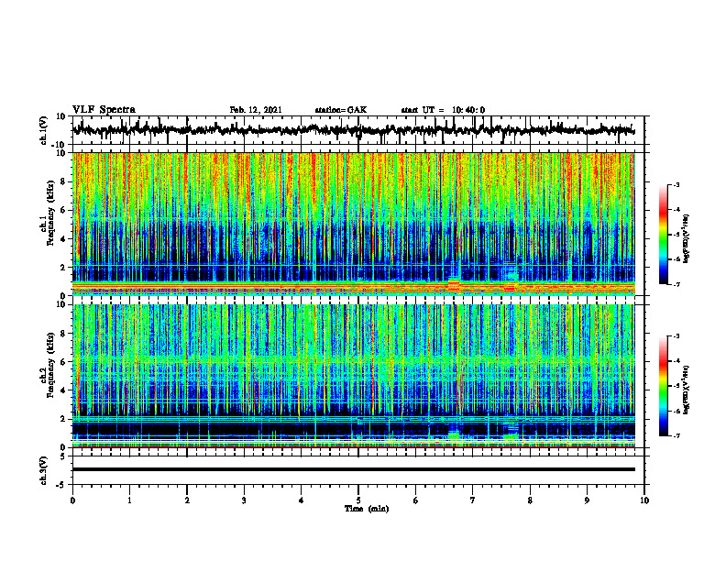
Task: Click the -4 label on ch.2 colorbar
Action: point(676,361)
